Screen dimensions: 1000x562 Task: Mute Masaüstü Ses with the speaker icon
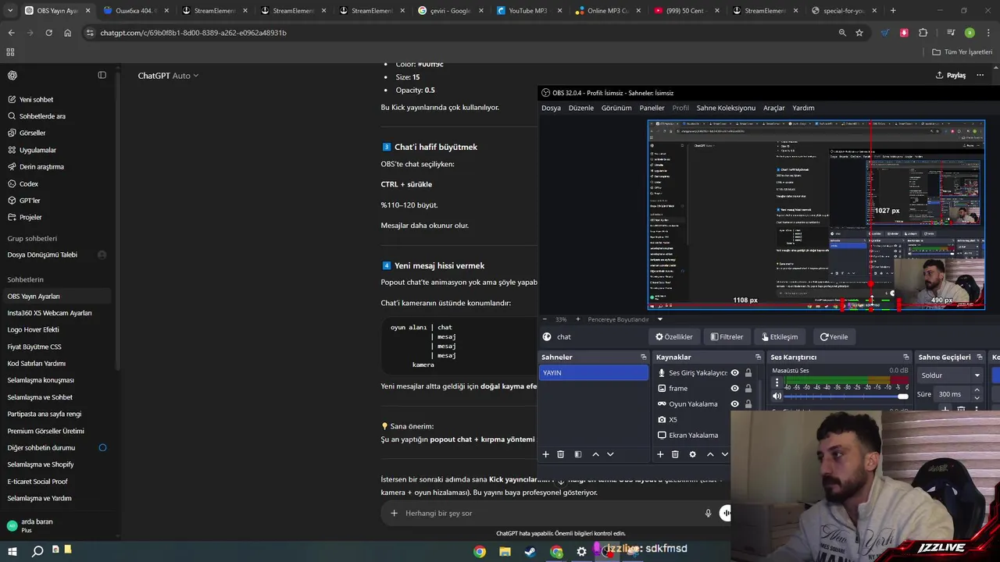click(777, 397)
